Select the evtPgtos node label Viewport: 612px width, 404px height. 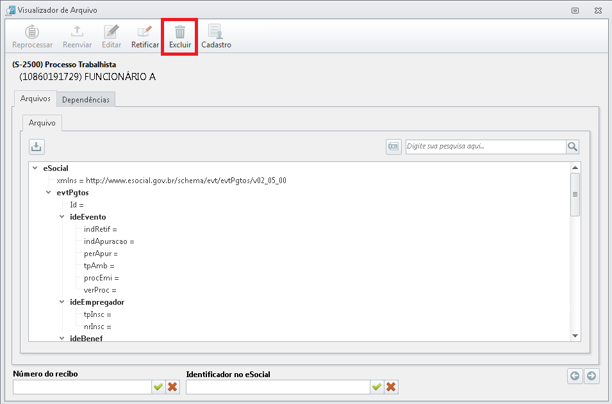72,192
